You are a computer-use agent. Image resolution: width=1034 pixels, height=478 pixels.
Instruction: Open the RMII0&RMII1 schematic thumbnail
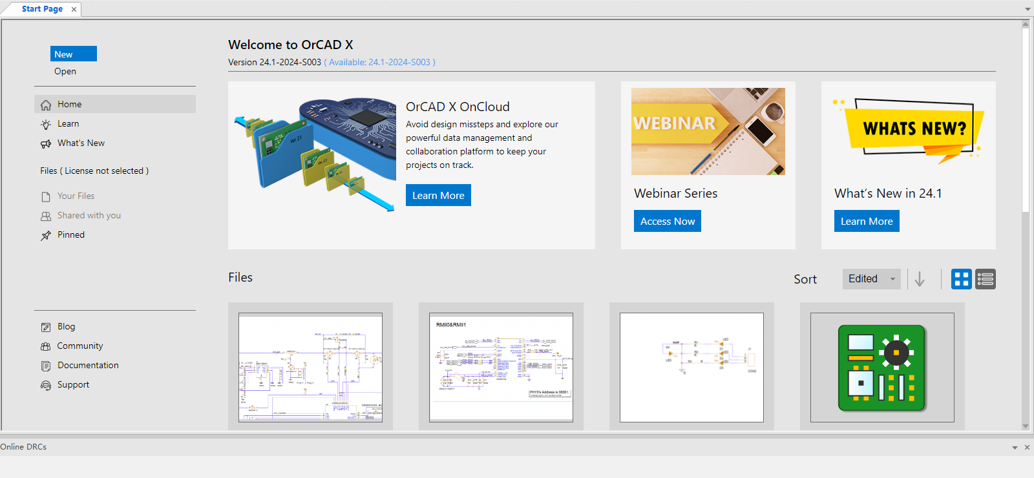pyautogui.click(x=501, y=368)
